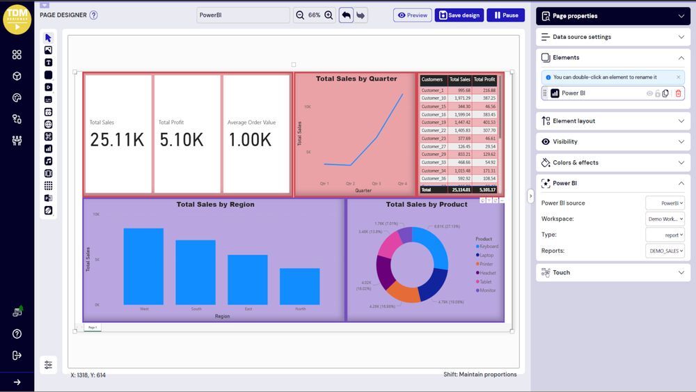
Task: Open the workflow nodes sidebar item
Action: pyautogui.click(x=17, y=119)
